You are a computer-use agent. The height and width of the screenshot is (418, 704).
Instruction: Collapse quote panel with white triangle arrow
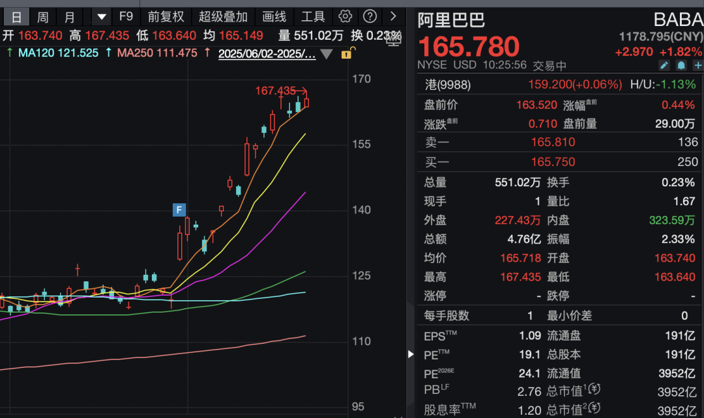coord(411,354)
